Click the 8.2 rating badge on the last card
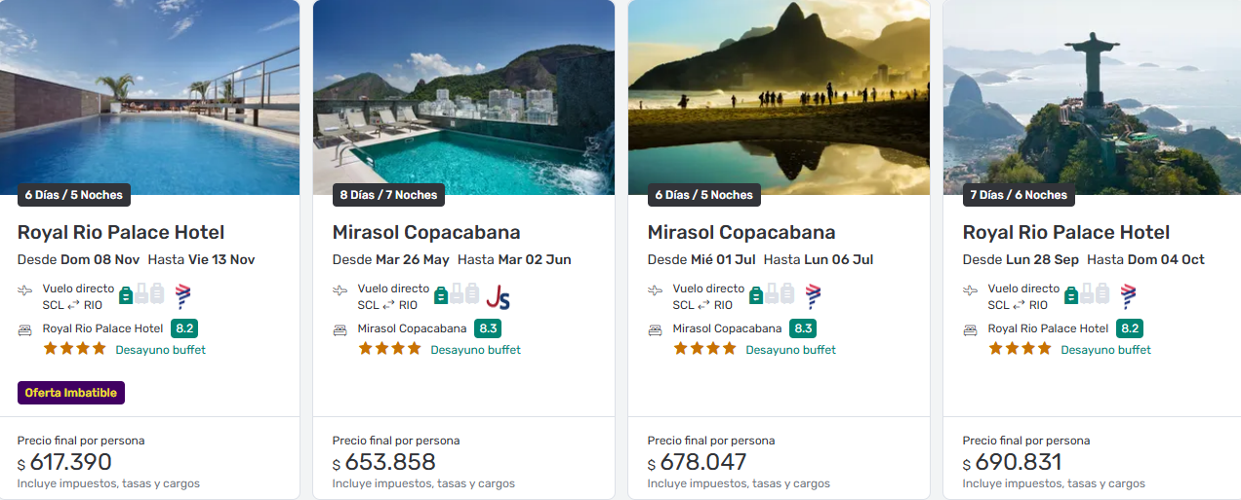The image size is (1241, 500). 1130,328
